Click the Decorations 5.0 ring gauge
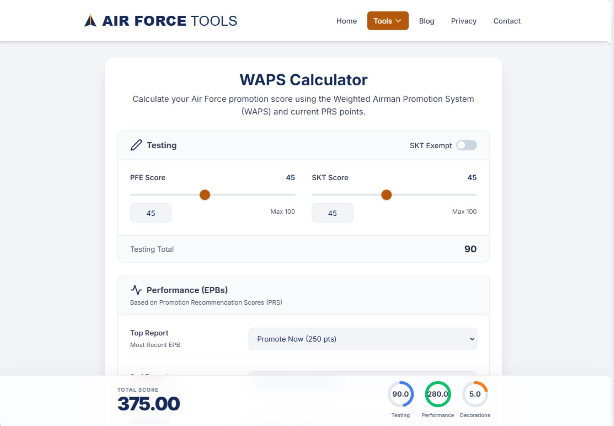This screenshot has width=614, height=426. tap(475, 394)
